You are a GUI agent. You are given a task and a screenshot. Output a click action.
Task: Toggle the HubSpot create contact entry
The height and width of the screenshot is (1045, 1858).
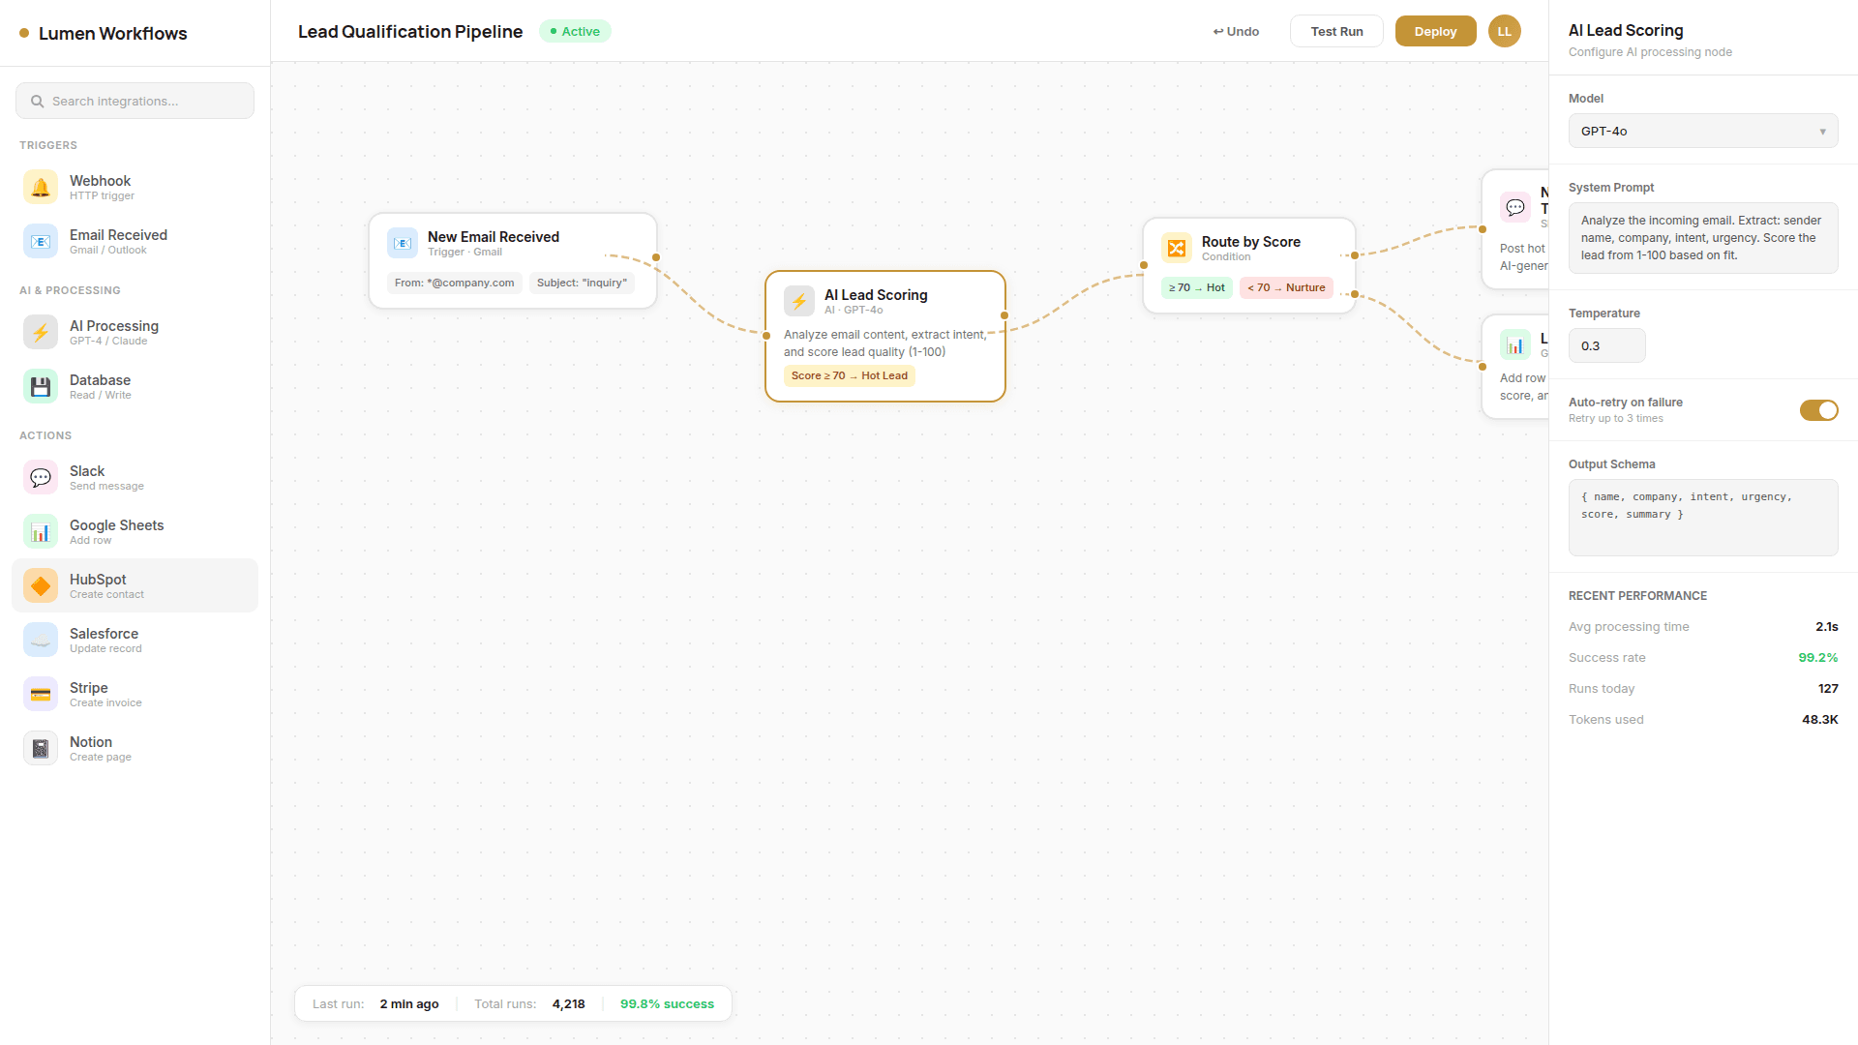(135, 585)
